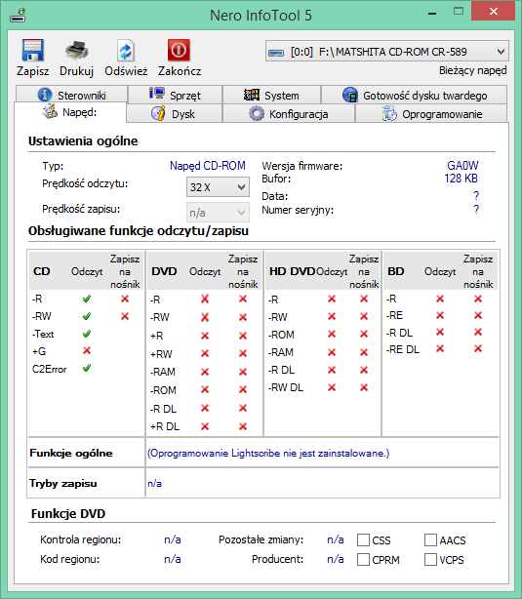The height and width of the screenshot is (599, 522).
Task: Click the red X for CD -RW Zapisz
Action: click(125, 316)
